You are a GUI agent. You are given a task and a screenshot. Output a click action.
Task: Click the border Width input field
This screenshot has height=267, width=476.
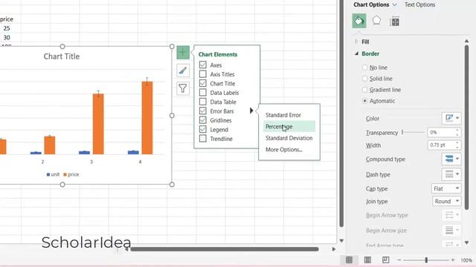441,145
